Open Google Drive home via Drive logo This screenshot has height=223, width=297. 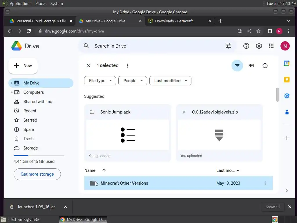25,46
